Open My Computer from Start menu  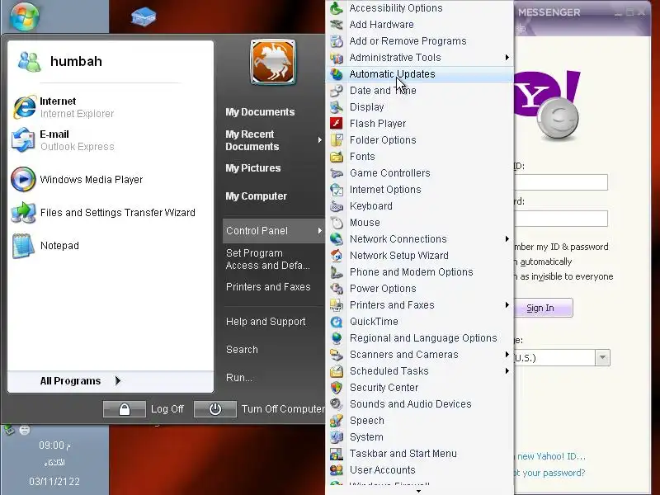tap(256, 196)
